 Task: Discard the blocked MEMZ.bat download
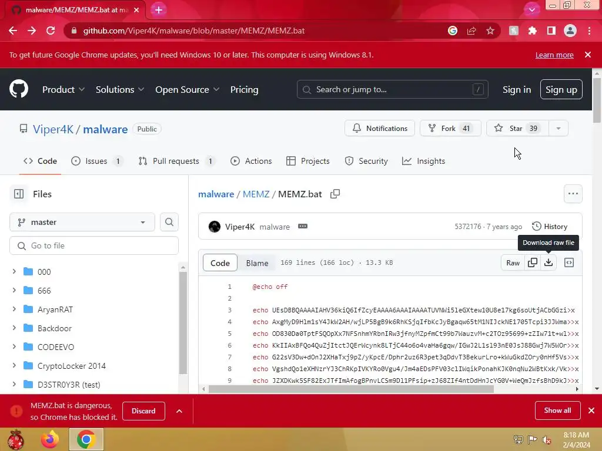click(x=143, y=411)
